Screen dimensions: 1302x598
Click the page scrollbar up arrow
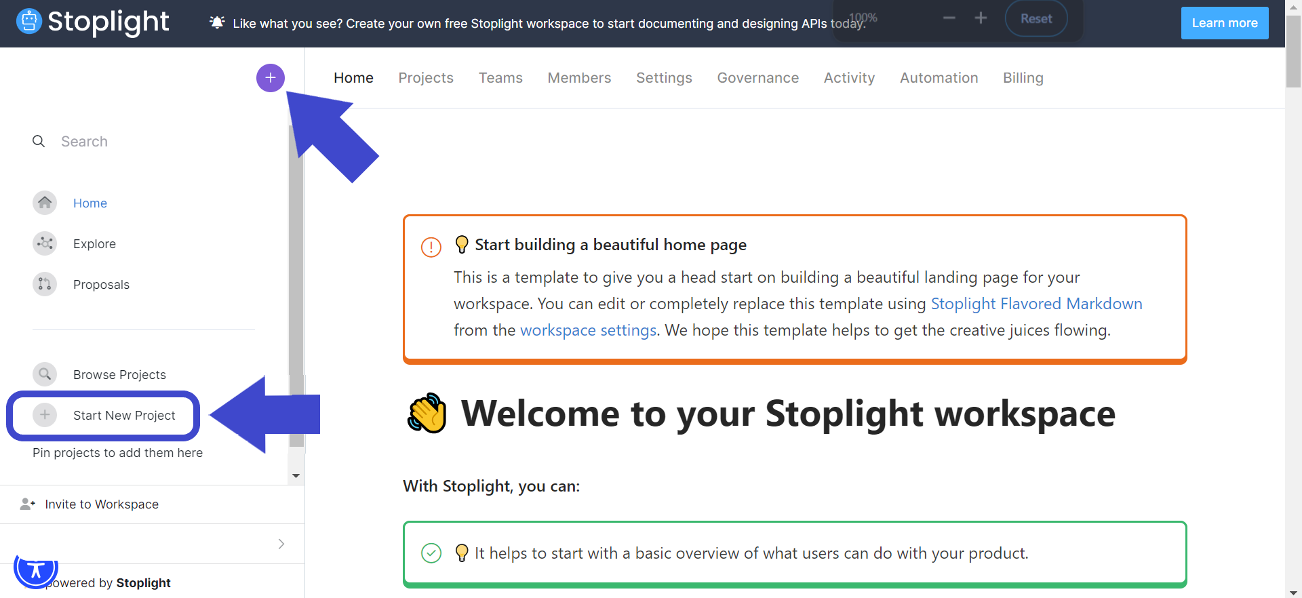[x=1293, y=6]
